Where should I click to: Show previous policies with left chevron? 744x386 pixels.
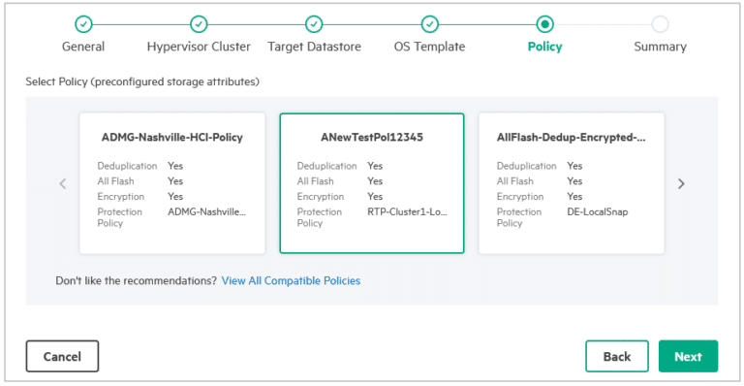(x=63, y=183)
